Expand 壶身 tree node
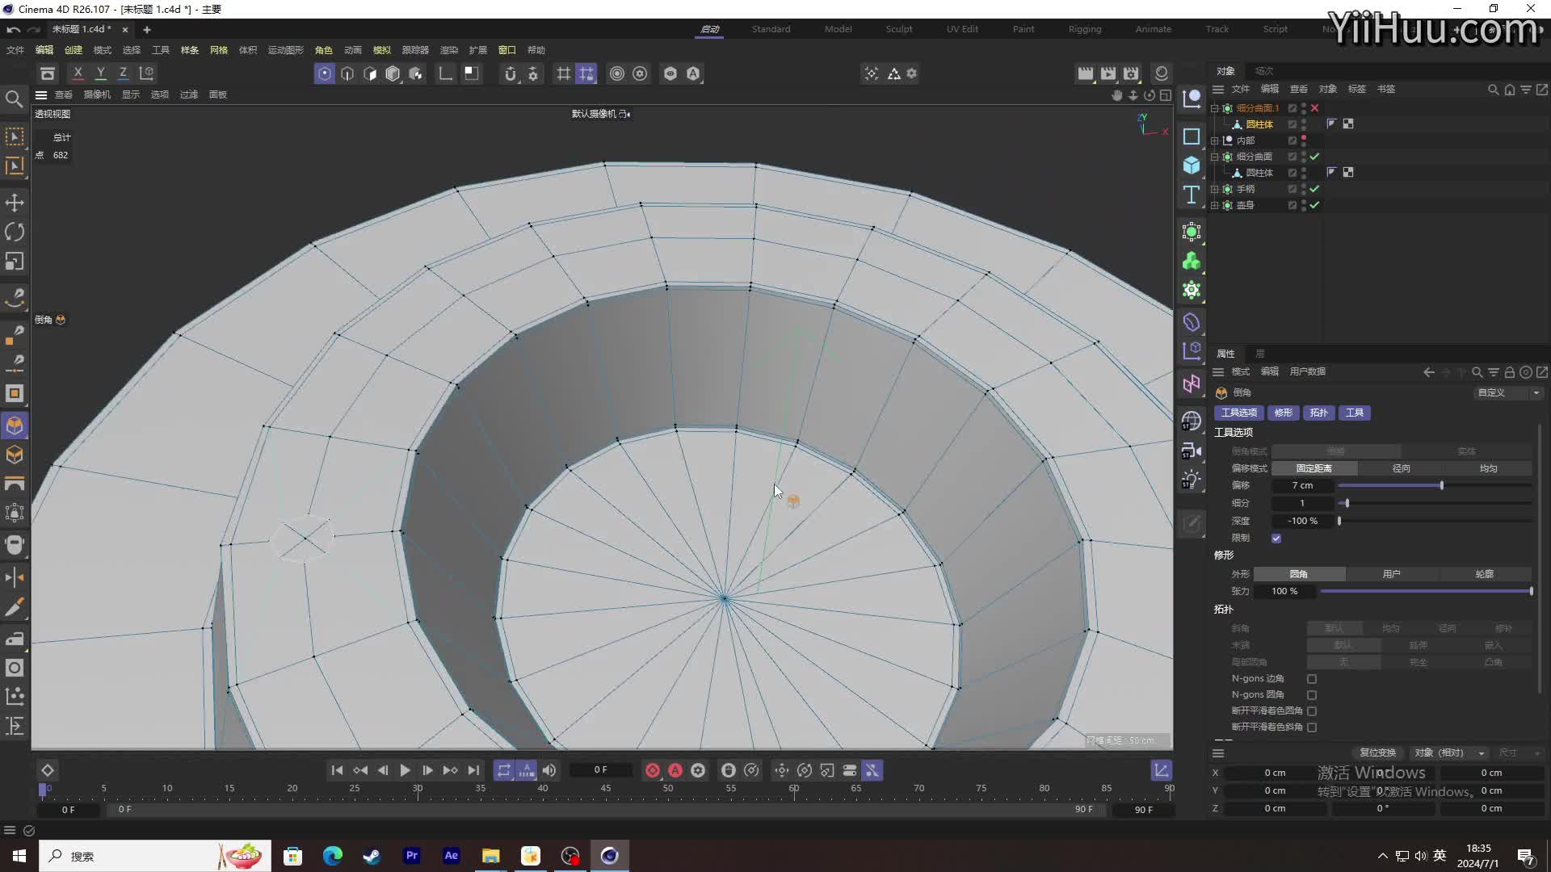This screenshot has height=872, width=1551. coord(1214,205)
